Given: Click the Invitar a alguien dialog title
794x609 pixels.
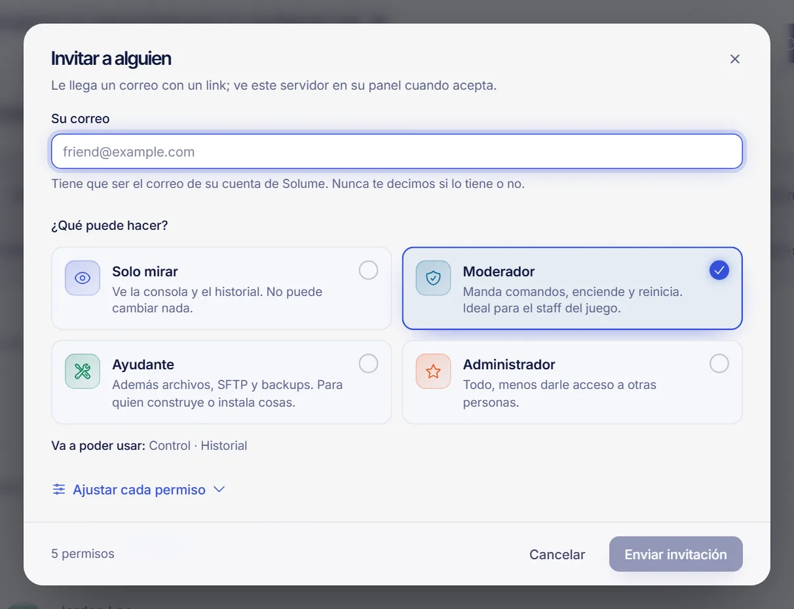Looking at the screenshot, I should (111, 58).
